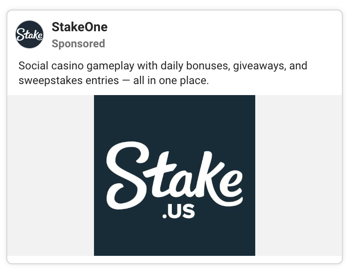Click the gray area left of ad image
This screenshot has height=271, width=352.
[x=51, y=175]
